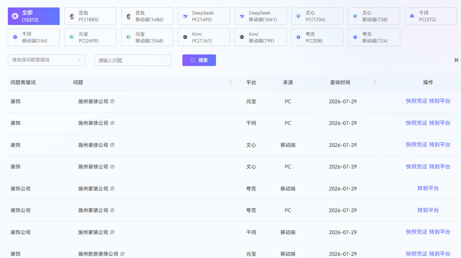Click the purple 搜索 button
The height and width of the screenshot is (258, 461).
[x=199, y=60]
